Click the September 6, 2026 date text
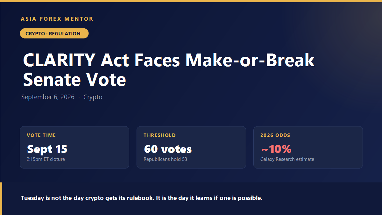 tap(48, 97)
